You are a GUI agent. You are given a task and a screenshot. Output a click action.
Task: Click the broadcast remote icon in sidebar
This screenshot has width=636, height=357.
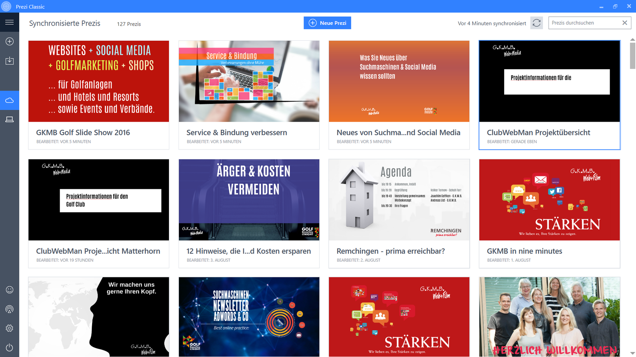tap(10, 309)
